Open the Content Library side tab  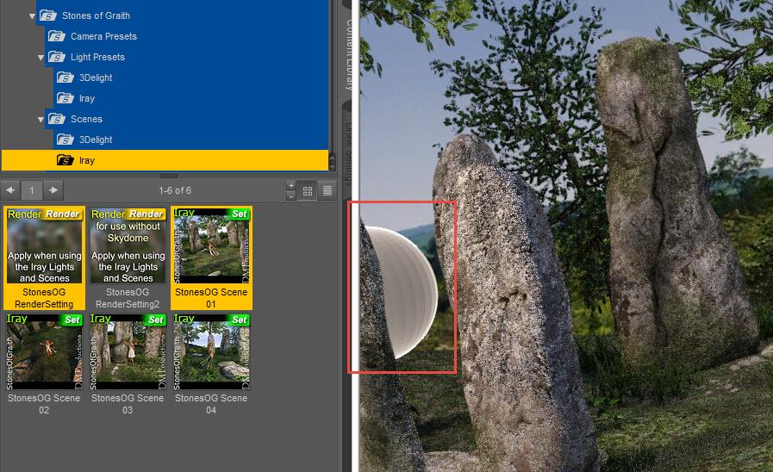pos(348,54)
